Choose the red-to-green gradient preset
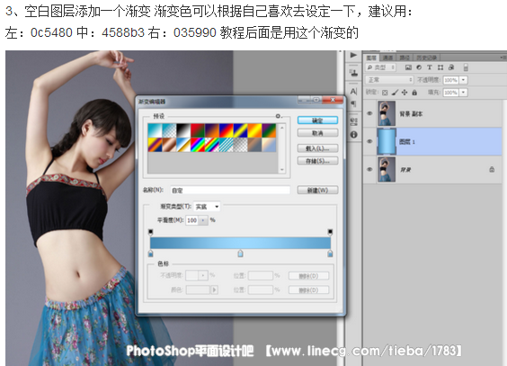 point(198,130)
